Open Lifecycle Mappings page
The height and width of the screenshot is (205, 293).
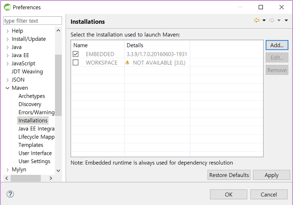point(36,137)
